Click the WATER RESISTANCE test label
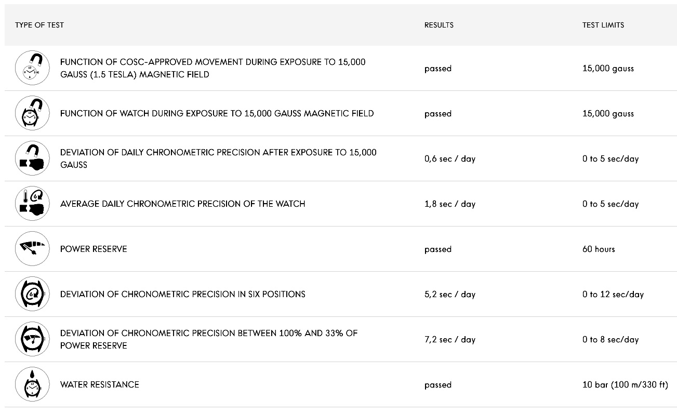 [100, 384]
